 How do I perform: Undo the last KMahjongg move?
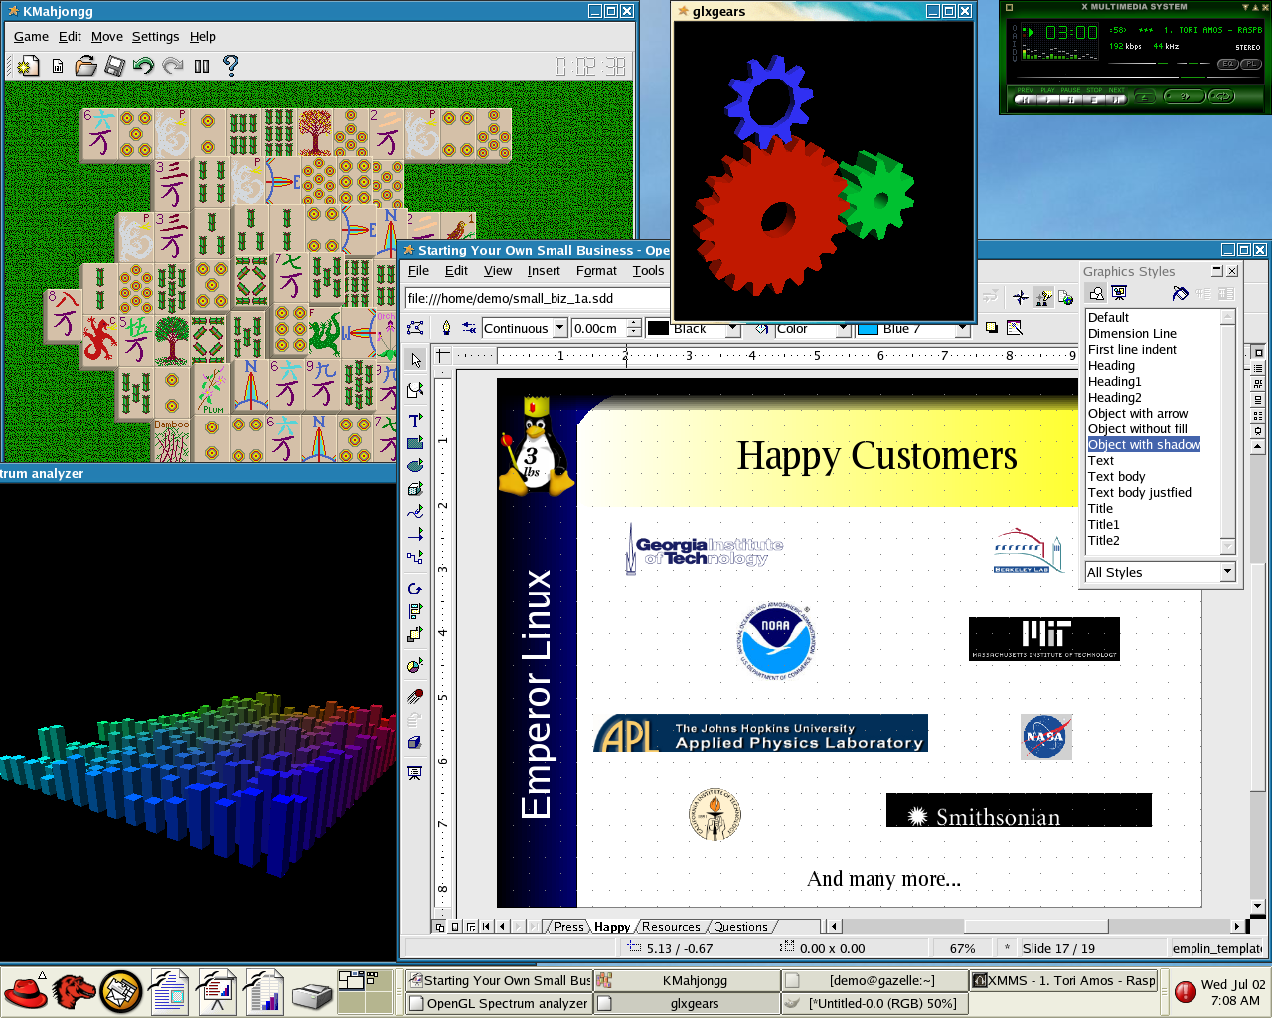(x=144, y=66)
